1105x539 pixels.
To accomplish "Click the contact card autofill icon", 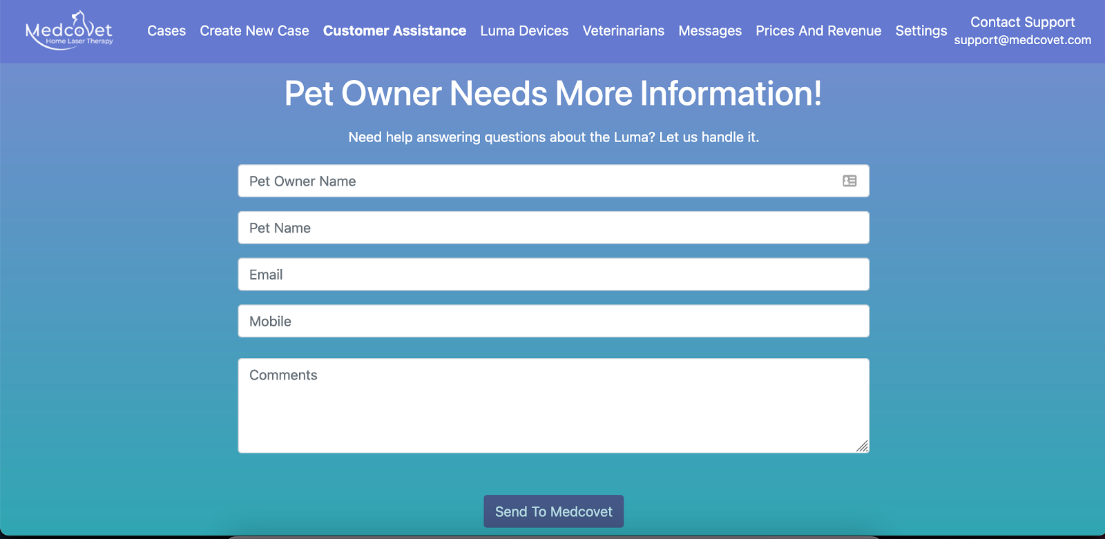I will coord(849,181).
